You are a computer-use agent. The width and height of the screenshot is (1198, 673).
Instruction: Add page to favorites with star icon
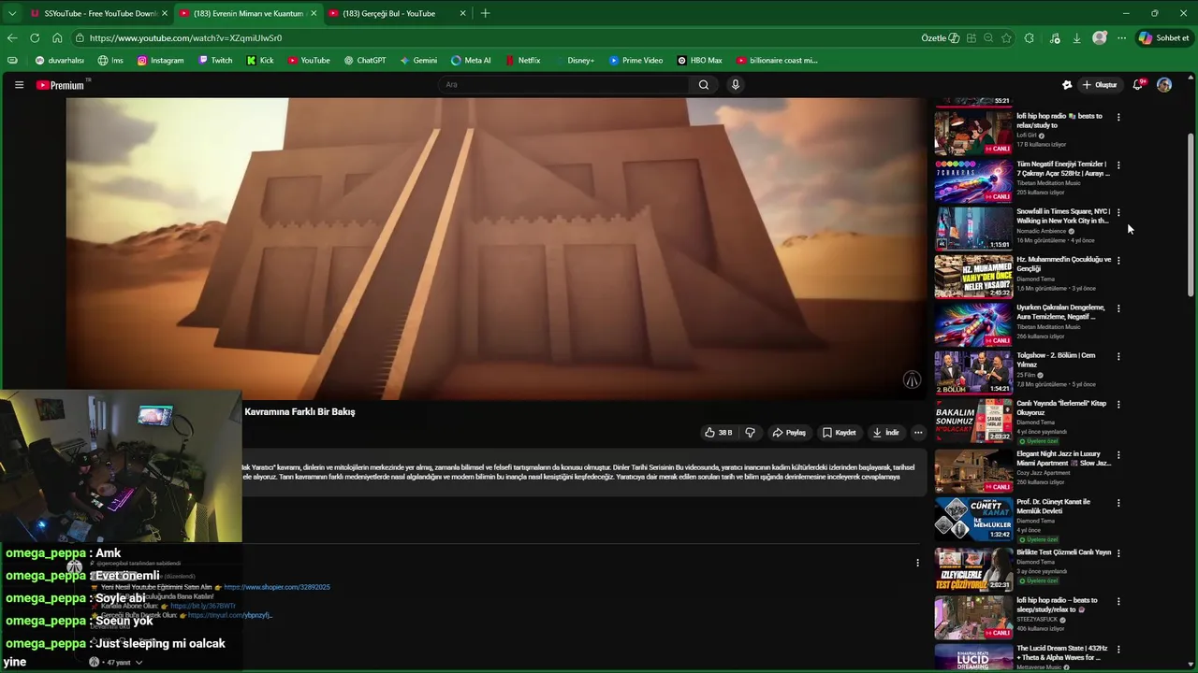1006,38
